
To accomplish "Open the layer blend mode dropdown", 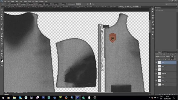I will pyautogui.click(x=160, y=57).
